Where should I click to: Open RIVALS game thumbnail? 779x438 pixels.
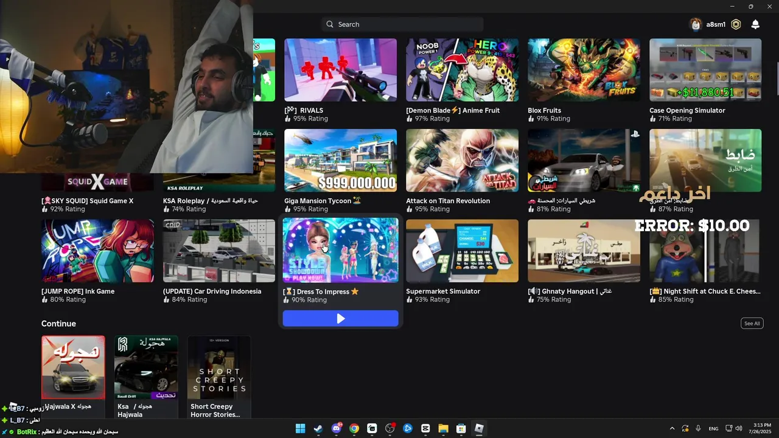point(340,70)
